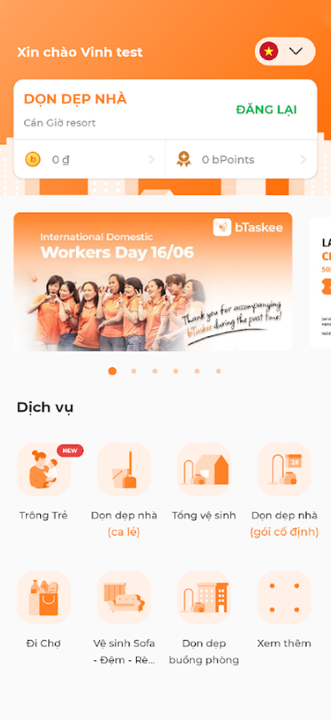The height and width of the screenshot is (720, 331).
Task: Click the bPoints medal icon
Action: (x=184, y=159)
